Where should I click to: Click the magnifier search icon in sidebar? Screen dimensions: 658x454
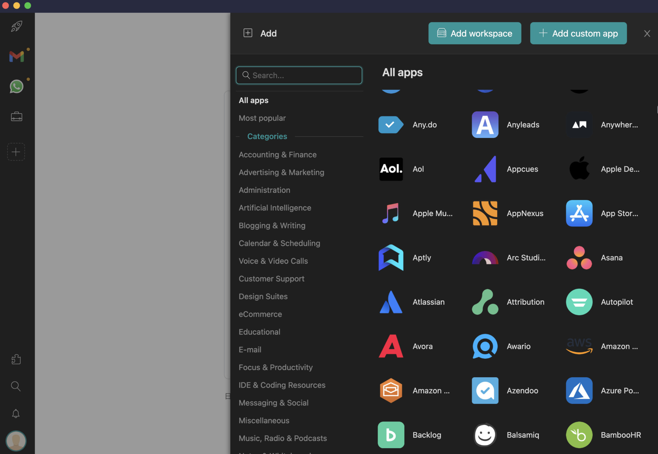(16, 386)
